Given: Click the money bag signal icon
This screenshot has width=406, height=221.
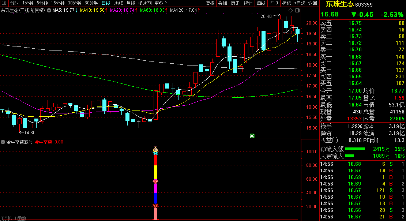Looking at the screenshot, I should pos(155,150).
